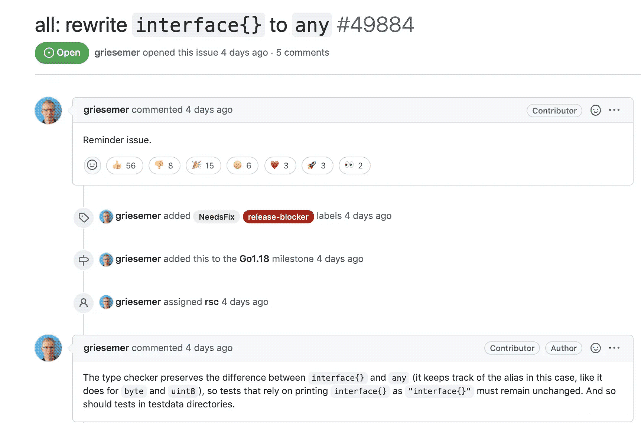Click griesemer's large avatar beside first comment

tap(48, 111)
